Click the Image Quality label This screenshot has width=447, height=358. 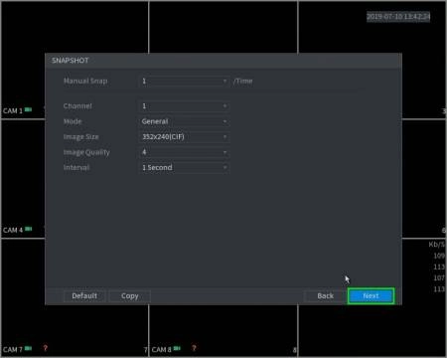tap(86, 152)
